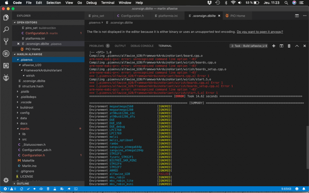Split the editor using the top-right icon
The width and height of the screenshot is (309, 193).
tap(297, 16)
